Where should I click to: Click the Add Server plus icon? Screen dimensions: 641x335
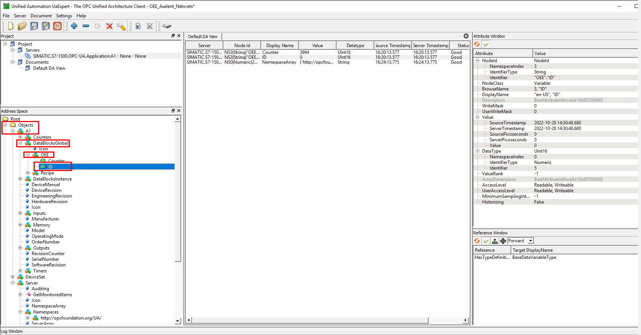pyautogui.click(x=74, y=26)
